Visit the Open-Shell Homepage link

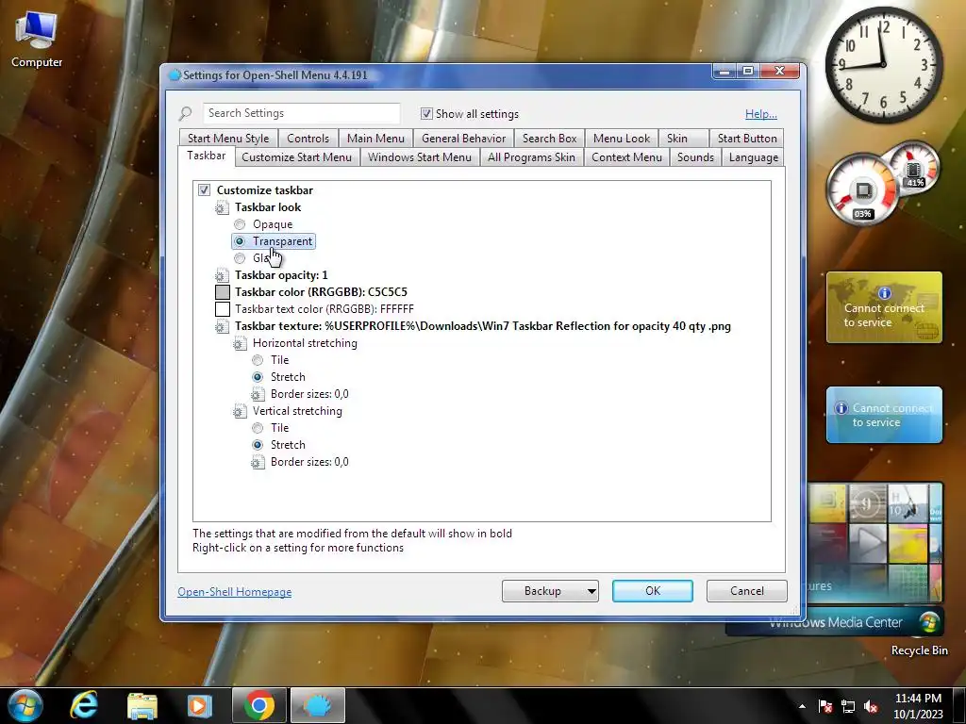point(234,592)
